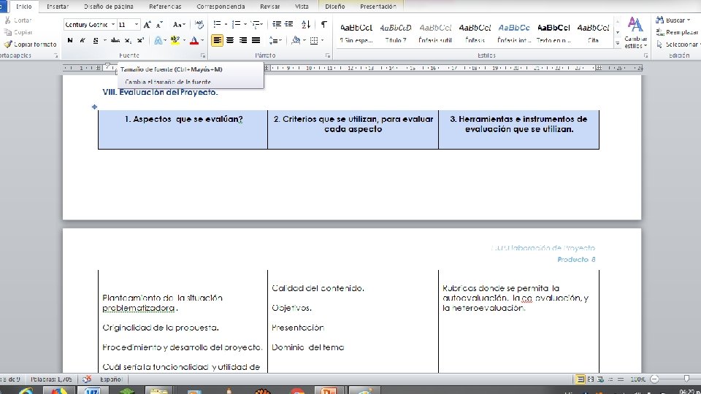Screen dimensions: 701x394
Task: Open the Vista tab
Action: click(x=302, y=7)
